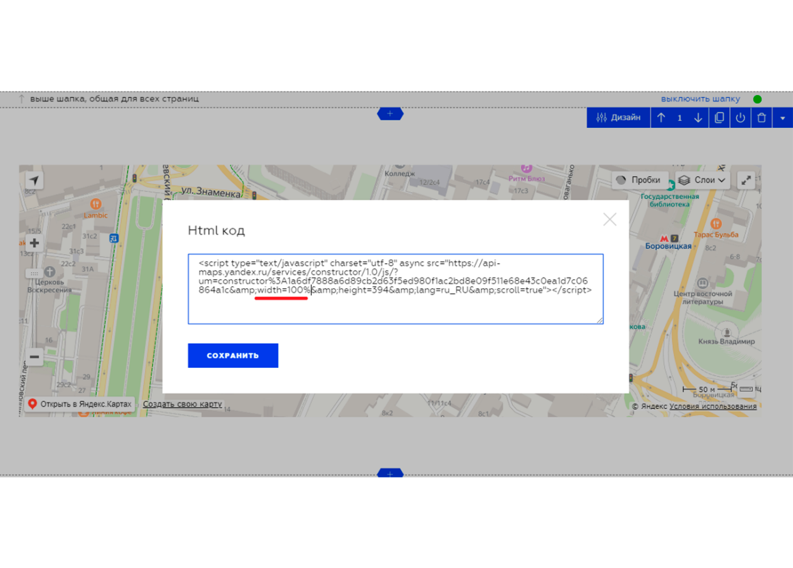
Task: Add a block with the bottom plus button
Action: click(x=390, y=474)
